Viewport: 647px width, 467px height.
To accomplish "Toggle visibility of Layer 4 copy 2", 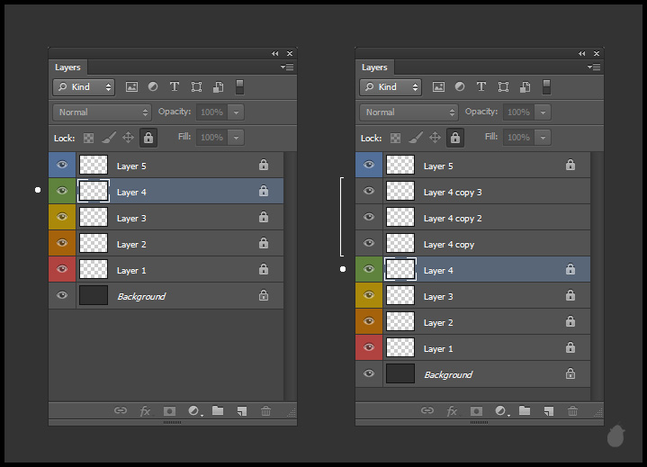I will pos(369,218).
